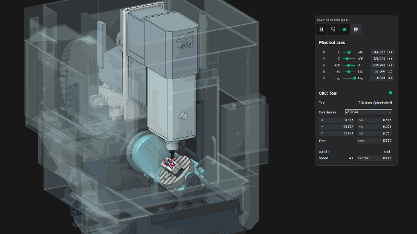Click the Feed rate value field
417x234 pixels.
point(375,141)
